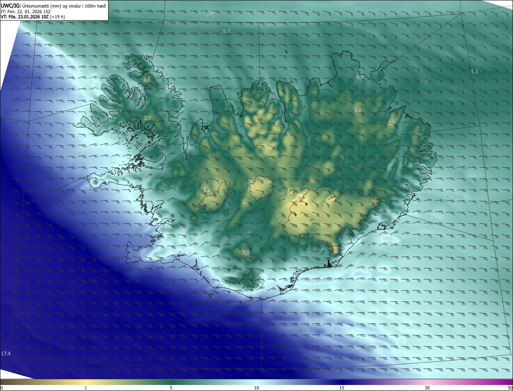Click the map value '3.3'
This screenshot has width=513, height=391.
246,252
